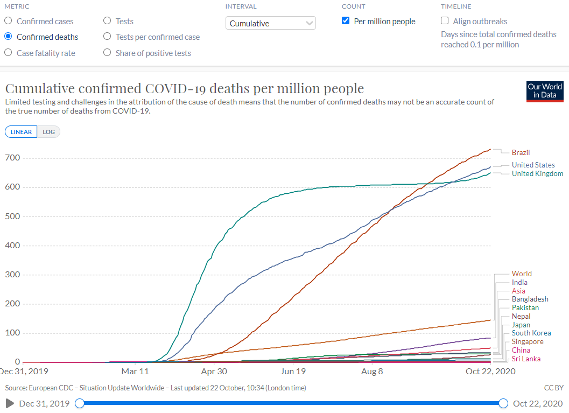569x413 pixels.
Task: Enable the Align outbreaks checkbox
Action: 445,20
